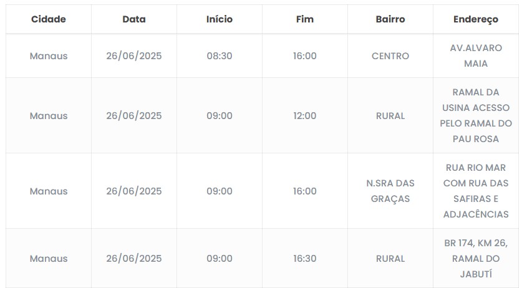
Task: Select the 16:00 end time in CENTRO row
Action: (x=304, y=56)
